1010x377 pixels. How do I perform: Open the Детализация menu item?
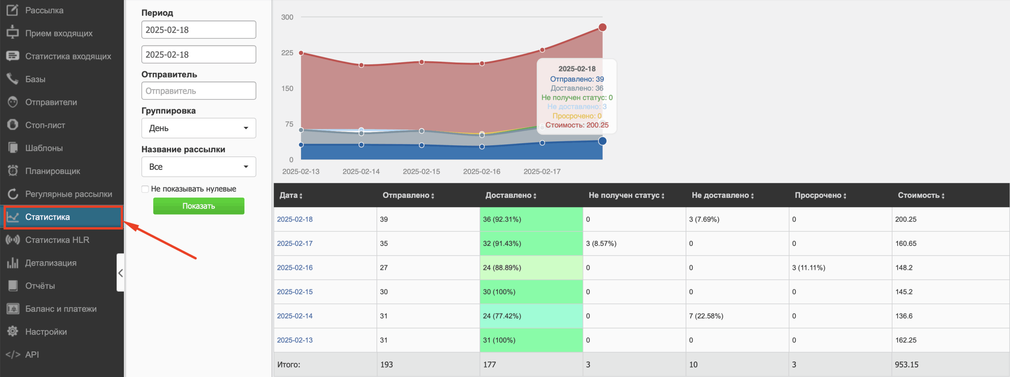tap(51, 263)
